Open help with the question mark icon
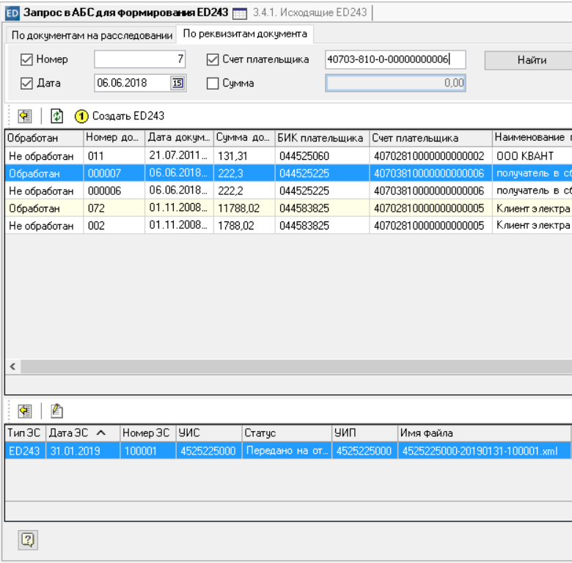The image size is (572, 563). click(28, 540)
